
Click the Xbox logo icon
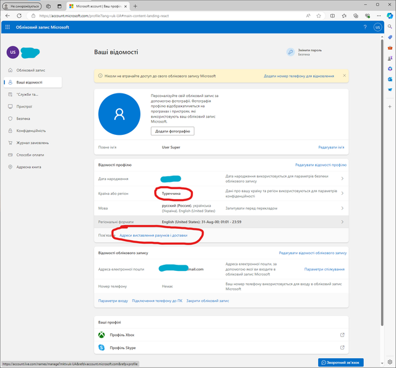(x=101, y=335)
